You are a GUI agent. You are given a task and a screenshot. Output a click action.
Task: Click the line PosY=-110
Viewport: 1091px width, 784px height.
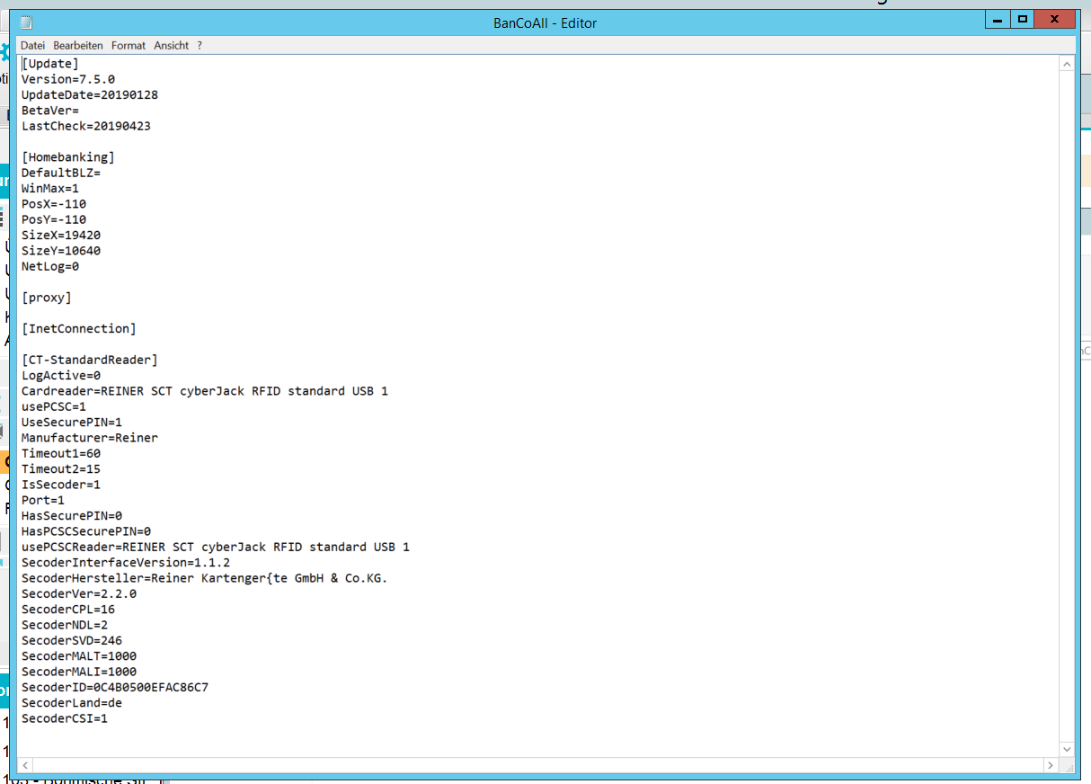54,219
